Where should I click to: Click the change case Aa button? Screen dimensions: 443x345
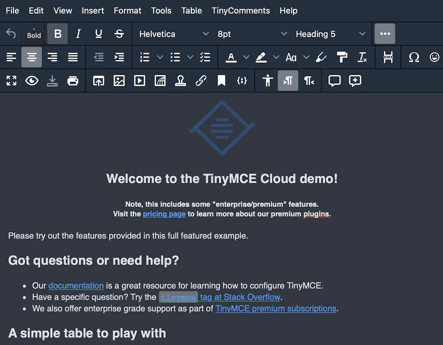(291, 57)
